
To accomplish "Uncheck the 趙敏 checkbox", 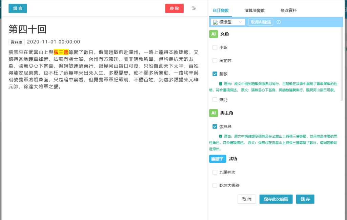I will click(x=215, y=74).
